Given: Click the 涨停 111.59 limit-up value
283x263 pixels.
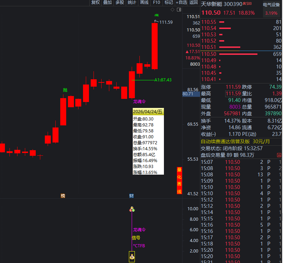Looking at the screenshot, I should (x=233, y=87).
